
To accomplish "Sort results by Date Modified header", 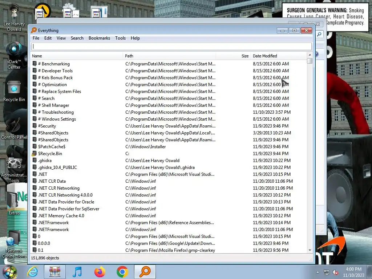I will pyautogui.click(x=279, y=56).
